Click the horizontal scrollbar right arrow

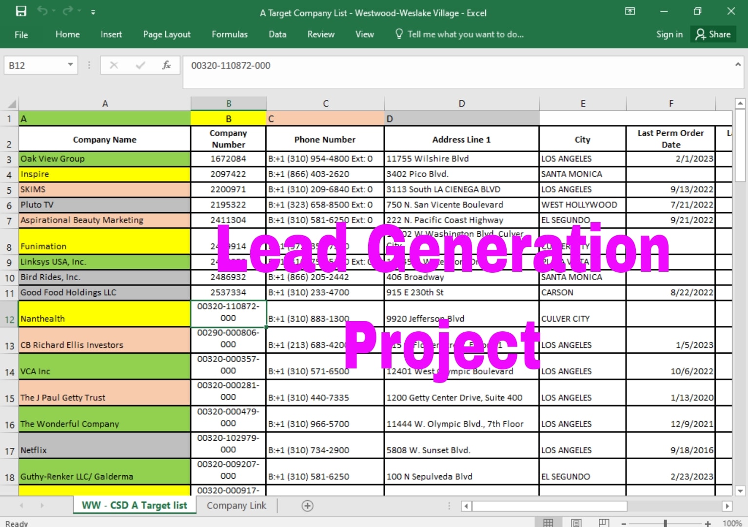point(727,506)
